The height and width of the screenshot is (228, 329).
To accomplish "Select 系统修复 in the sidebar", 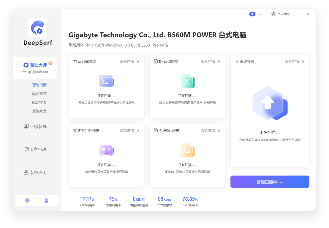I will pyautogui.click(x=39, y=111).
